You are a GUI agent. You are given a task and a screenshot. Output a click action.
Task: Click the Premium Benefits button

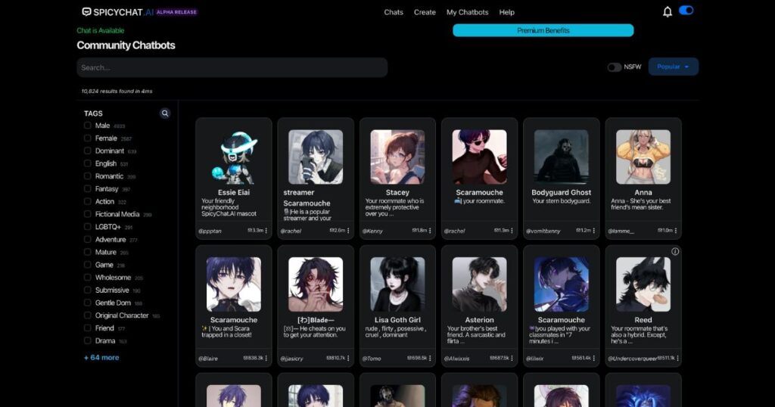[x=543, y=30]
